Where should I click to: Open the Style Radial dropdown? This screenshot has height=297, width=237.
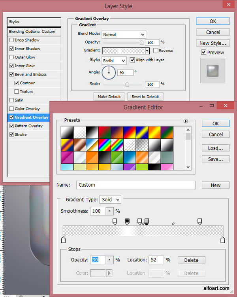(x=114, y=61)
